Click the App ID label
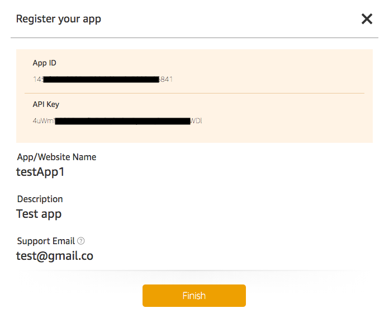This screenshot has height=322, width=389. (44, 63)
